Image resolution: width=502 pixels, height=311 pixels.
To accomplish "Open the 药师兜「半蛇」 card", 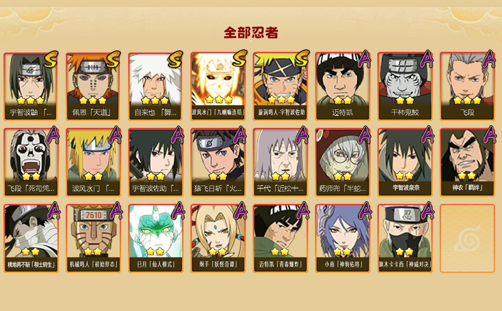I will pos(342,162).
